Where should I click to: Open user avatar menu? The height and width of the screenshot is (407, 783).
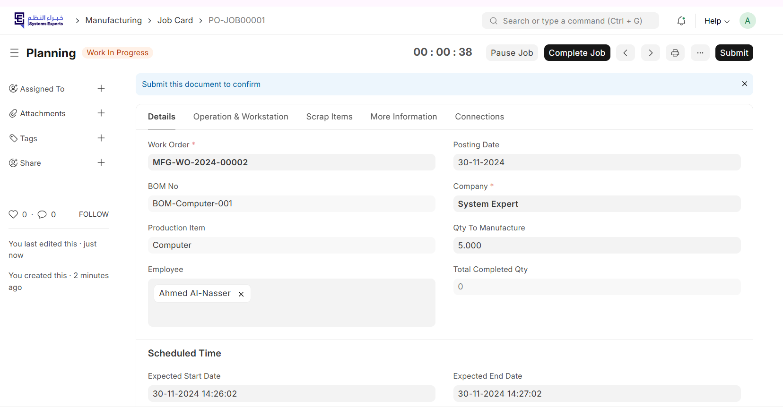point(747,21)
